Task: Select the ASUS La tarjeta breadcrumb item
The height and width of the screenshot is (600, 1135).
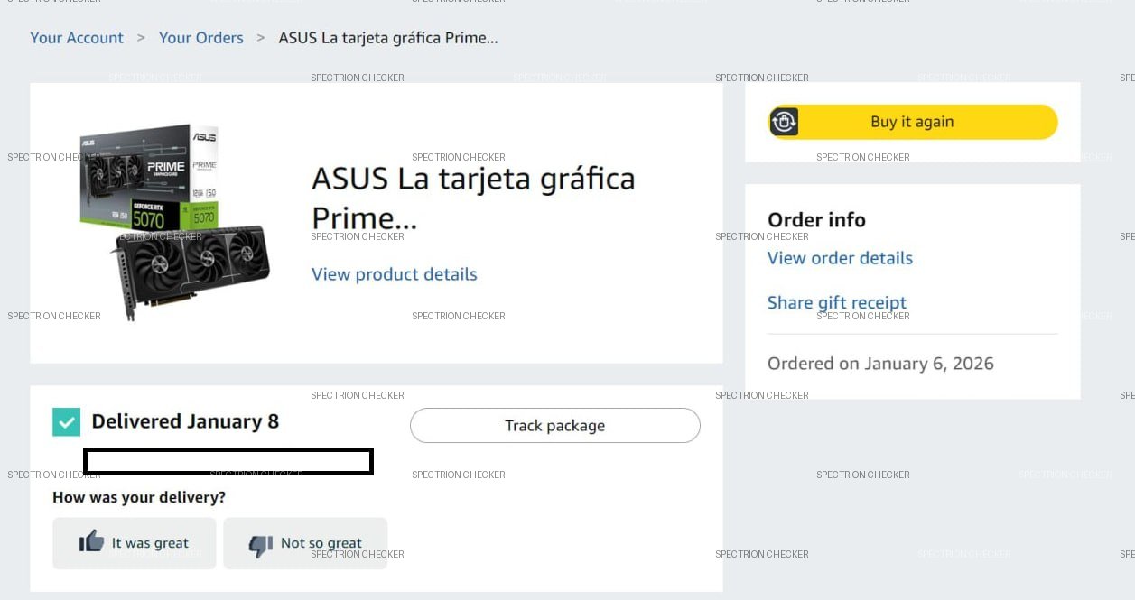Action: pyautogui.click(x=388, y=38)
